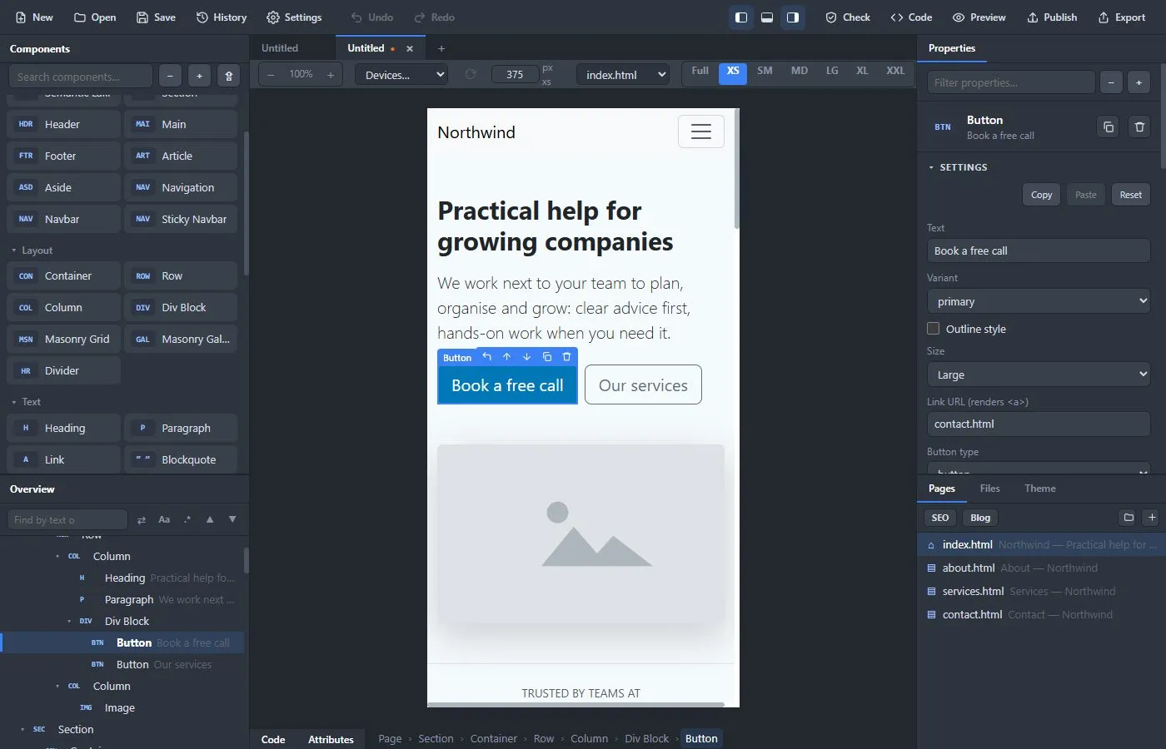Image resolution: width=1166 pixels, height=749 pixels.
Task: Move the selected Button up
Action: [506, 357]
